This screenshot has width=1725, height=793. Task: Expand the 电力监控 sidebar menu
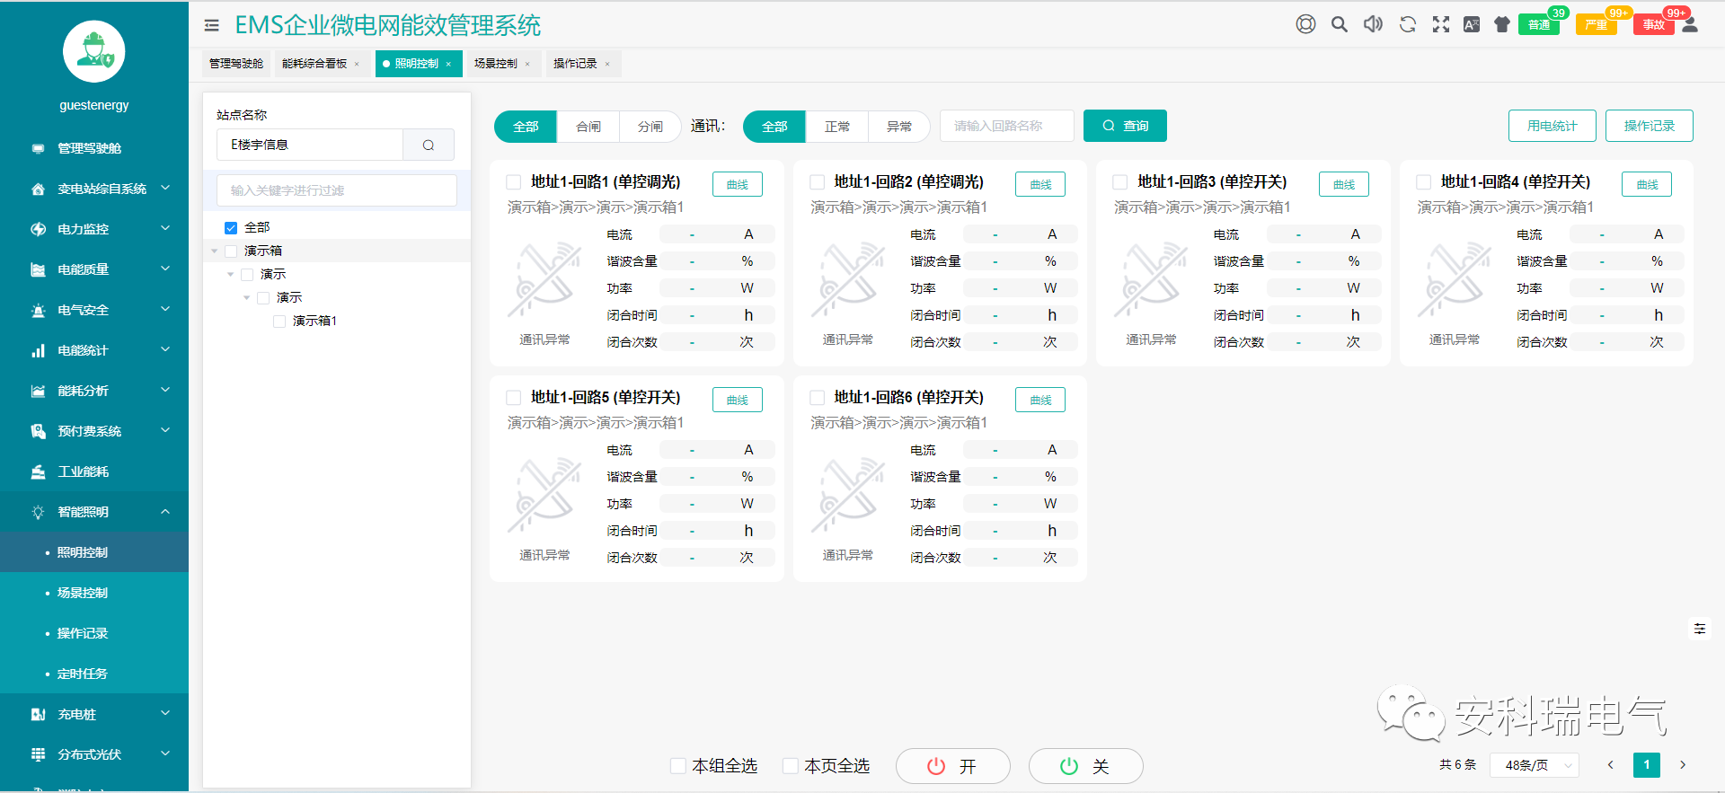[x=94, y=229]
